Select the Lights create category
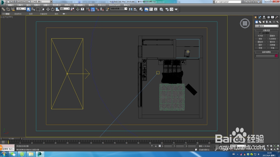 pyautogui.click(x=263, y=22)
